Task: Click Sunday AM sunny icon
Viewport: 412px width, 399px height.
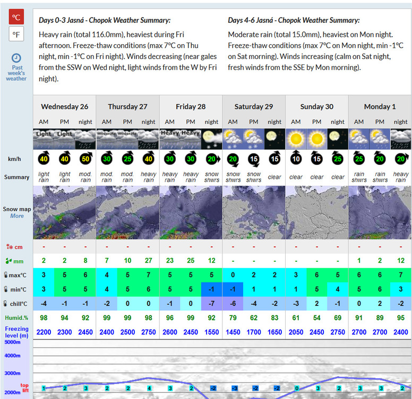Action: click(x=296, y=139)
